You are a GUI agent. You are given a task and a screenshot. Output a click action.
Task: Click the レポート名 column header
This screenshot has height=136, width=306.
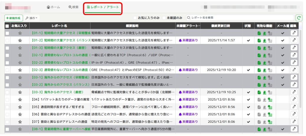click(x=60, y=26)
